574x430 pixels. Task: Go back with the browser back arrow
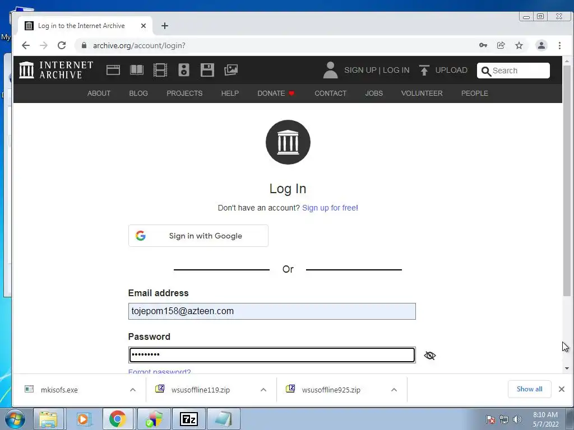(26, 45)
